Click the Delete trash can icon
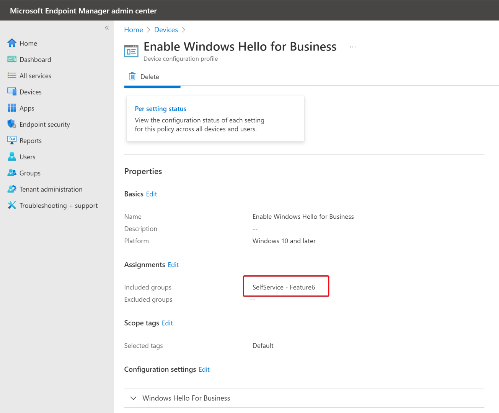The image size is (499, 413). [132, 76]
